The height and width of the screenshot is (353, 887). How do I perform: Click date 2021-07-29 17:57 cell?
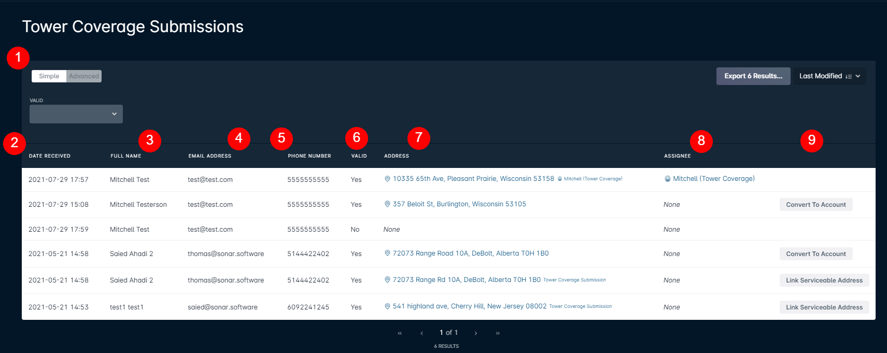click(x=59, y=180)
